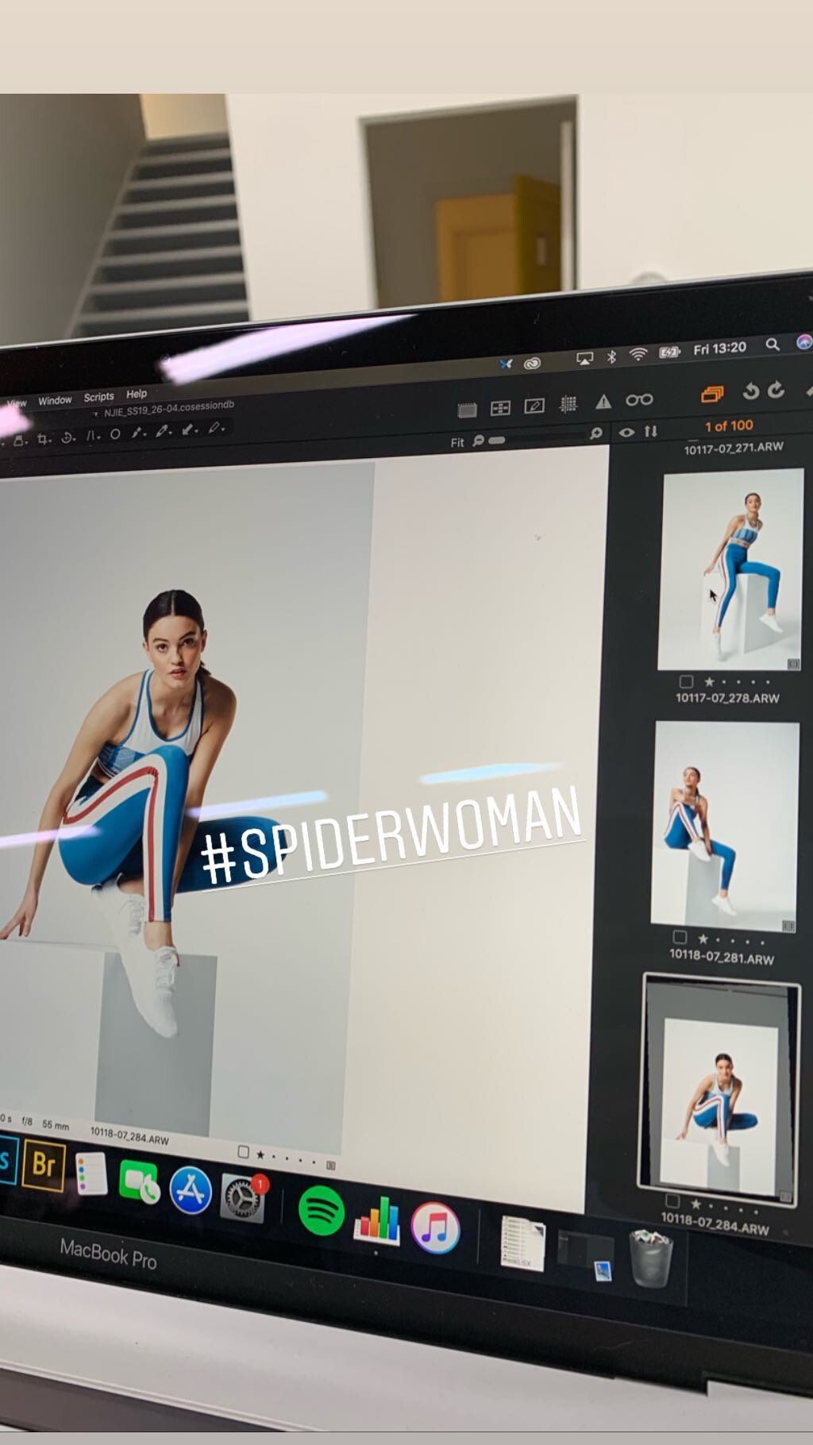Image resolution: width=813 pixels, height=1445 pixels.
Task: Select the annotation pencil tool
Action: (215, 427)
